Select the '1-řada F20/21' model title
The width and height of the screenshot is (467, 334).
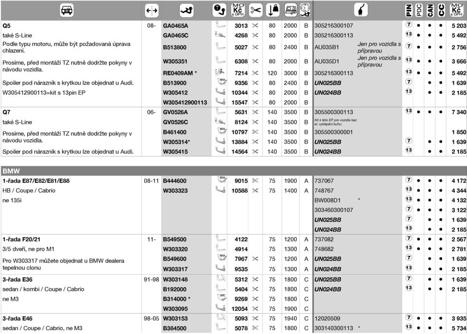pos(21,239)
